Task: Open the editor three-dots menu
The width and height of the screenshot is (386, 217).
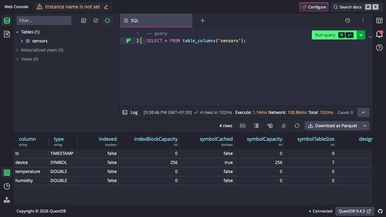Action: 363,20
